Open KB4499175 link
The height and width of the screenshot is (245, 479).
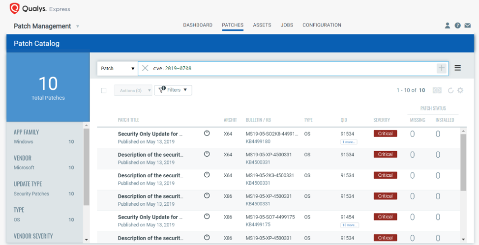258,224
